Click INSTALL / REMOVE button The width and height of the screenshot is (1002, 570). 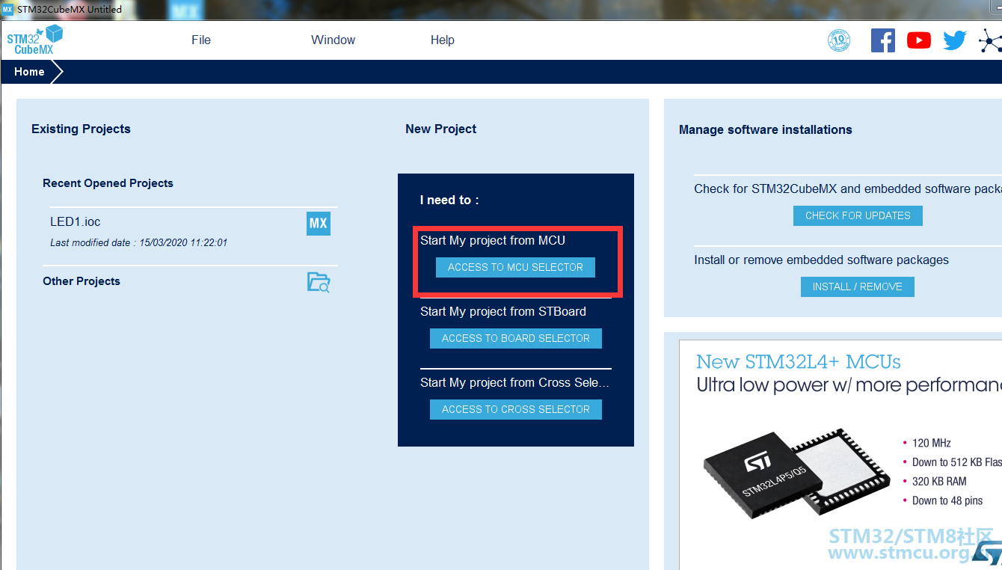tap(858, 286)
